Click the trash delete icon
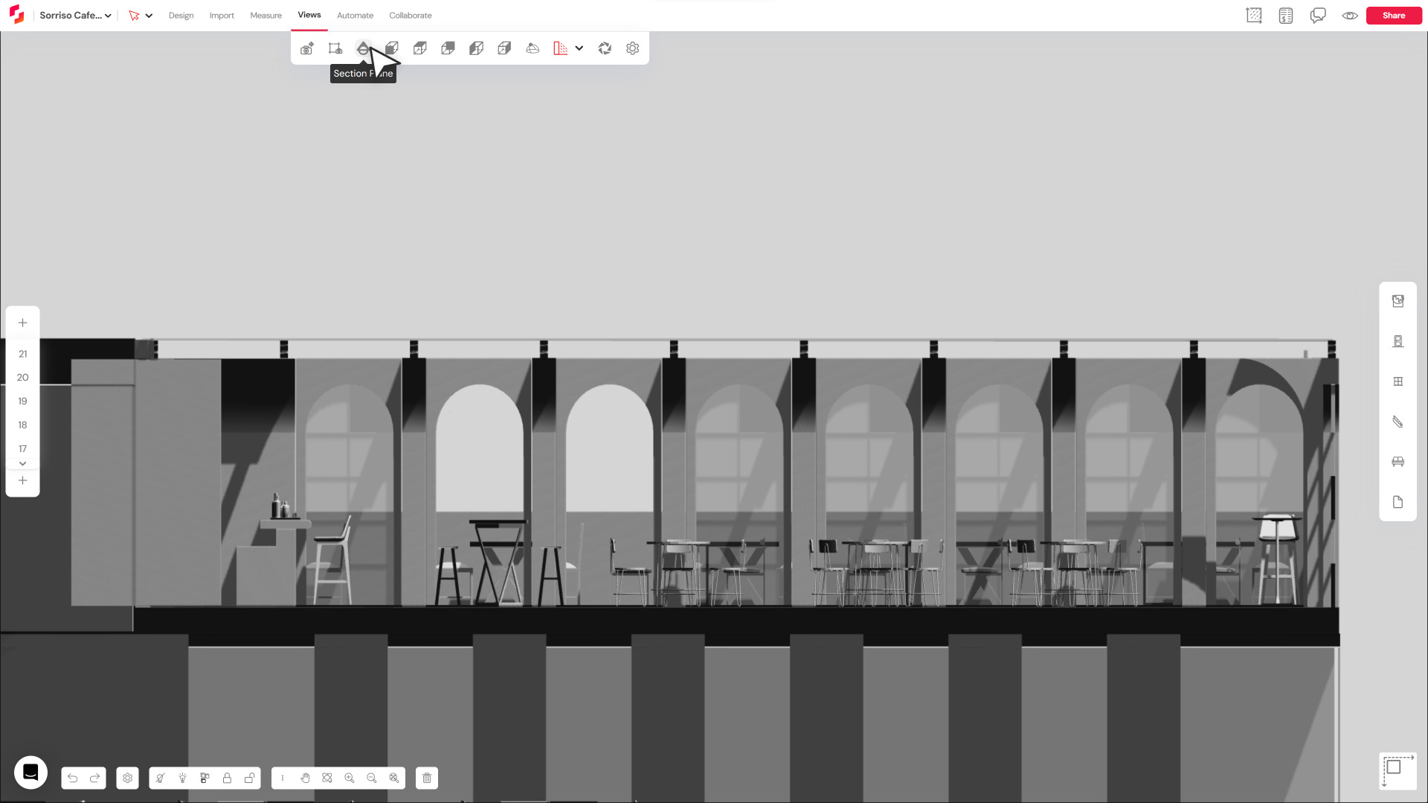This screenshot has width=1428, height=803. (427, 778)
